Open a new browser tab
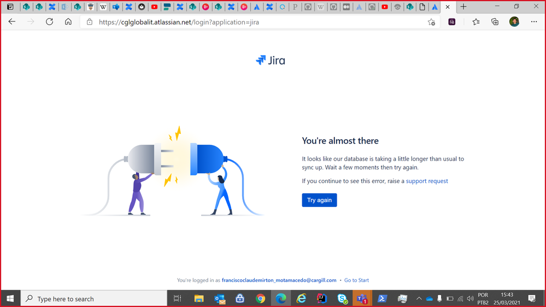The width and height of the screenshot is (546, 307). [463, 7]
